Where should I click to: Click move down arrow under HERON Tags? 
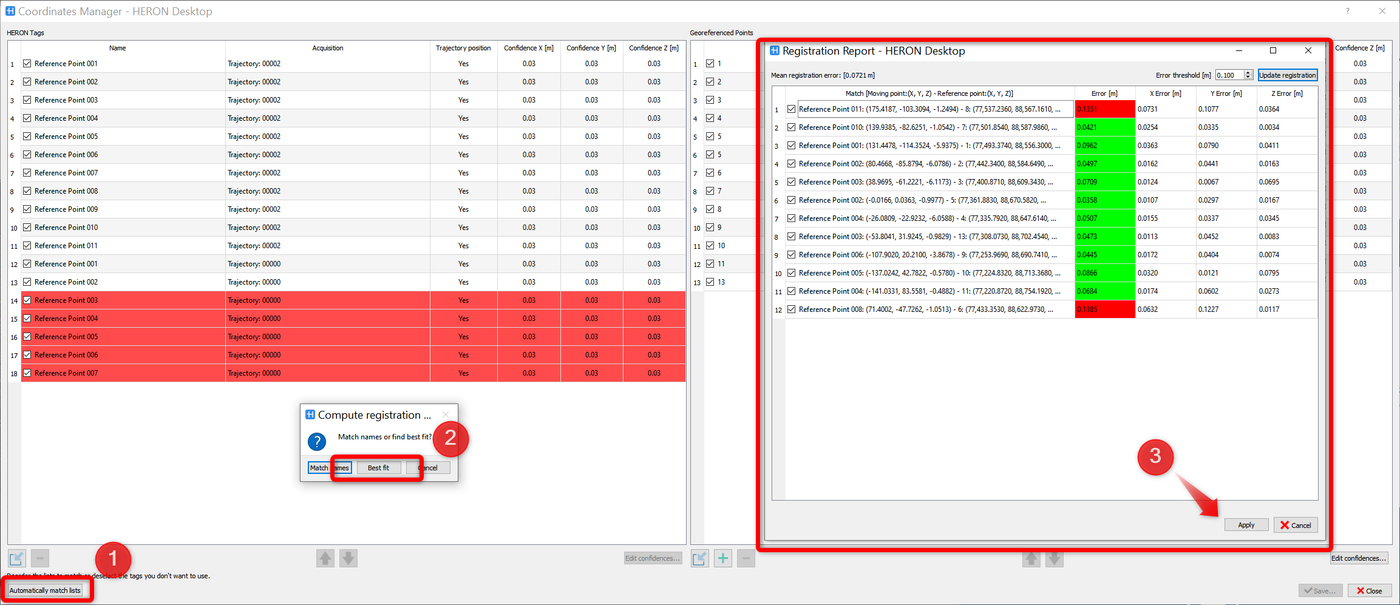coord(348,558)
